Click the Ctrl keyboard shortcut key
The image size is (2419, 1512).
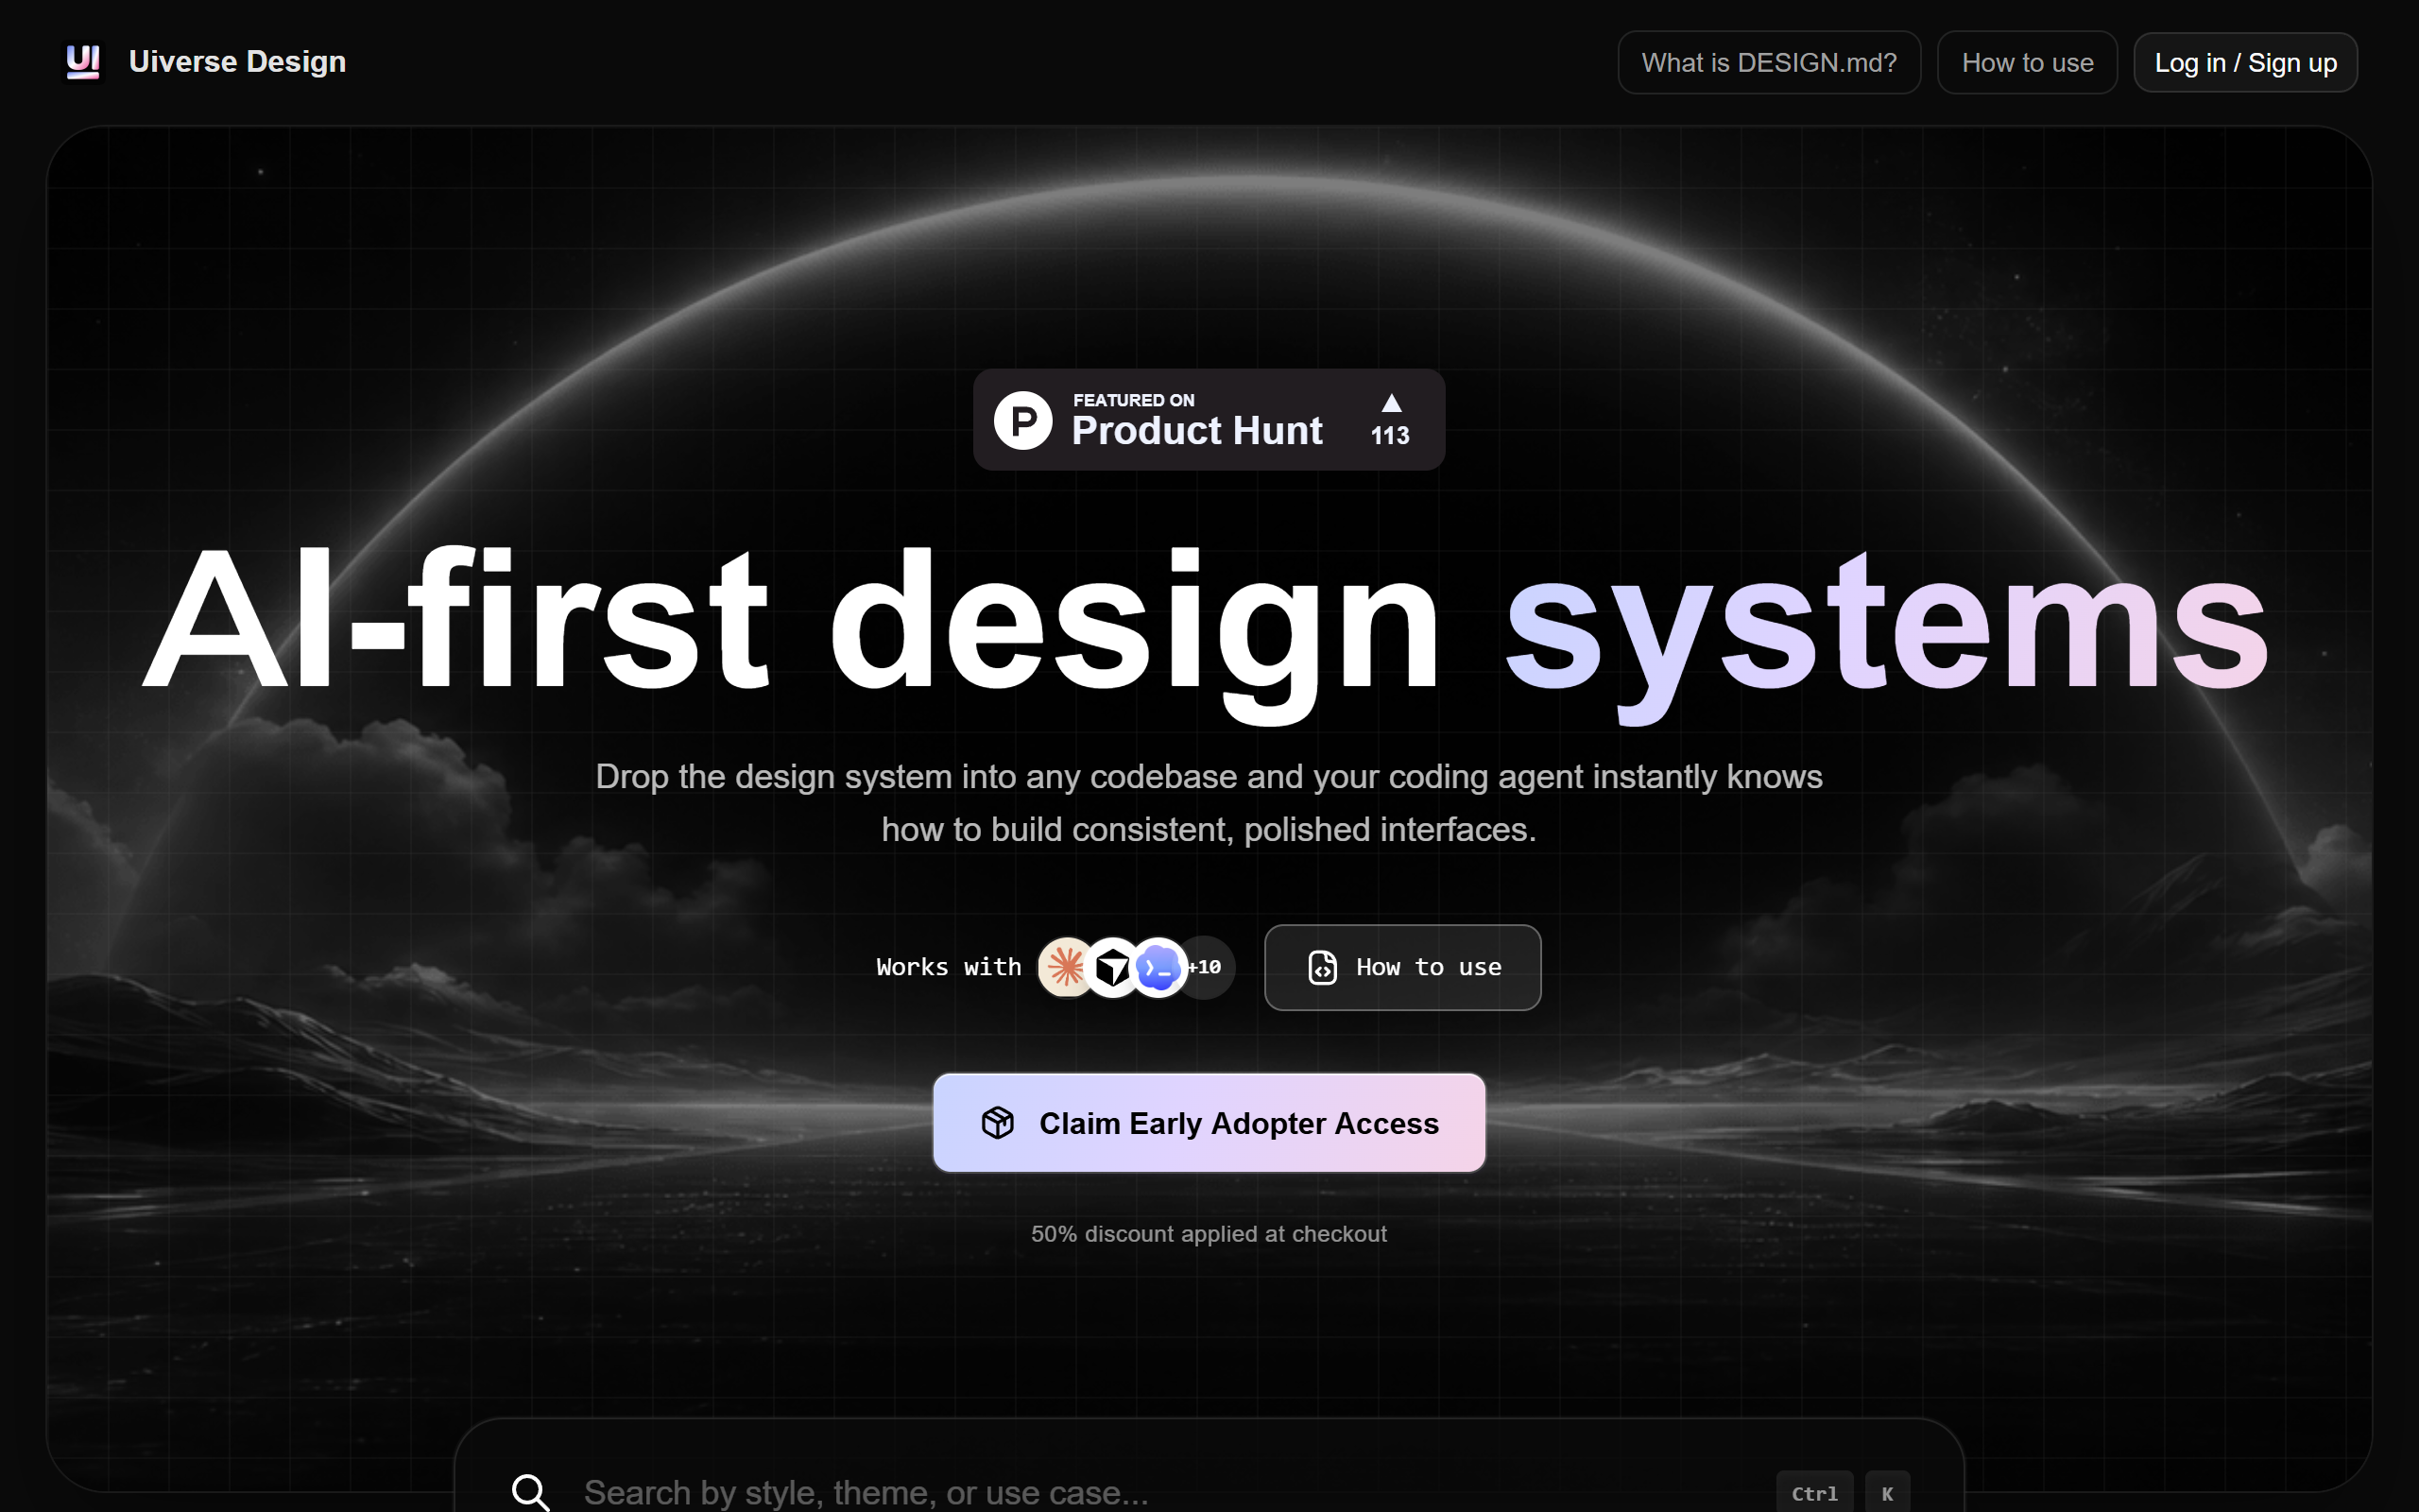[x=1814, y=1493]
